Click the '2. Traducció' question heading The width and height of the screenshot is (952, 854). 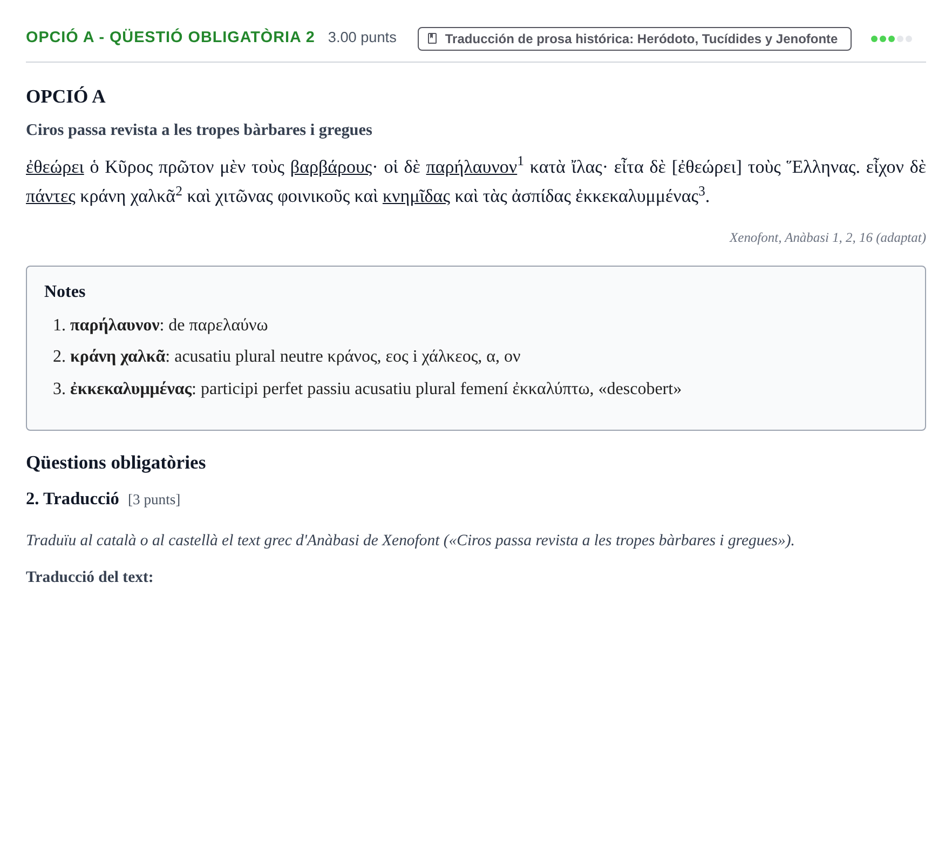click(x=72, y=499)
